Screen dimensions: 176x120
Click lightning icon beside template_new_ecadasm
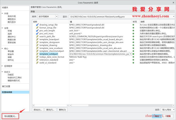pos(37,48)
